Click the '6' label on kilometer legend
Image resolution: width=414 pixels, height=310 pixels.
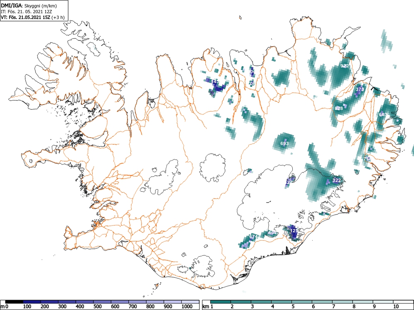click(313, 307)
